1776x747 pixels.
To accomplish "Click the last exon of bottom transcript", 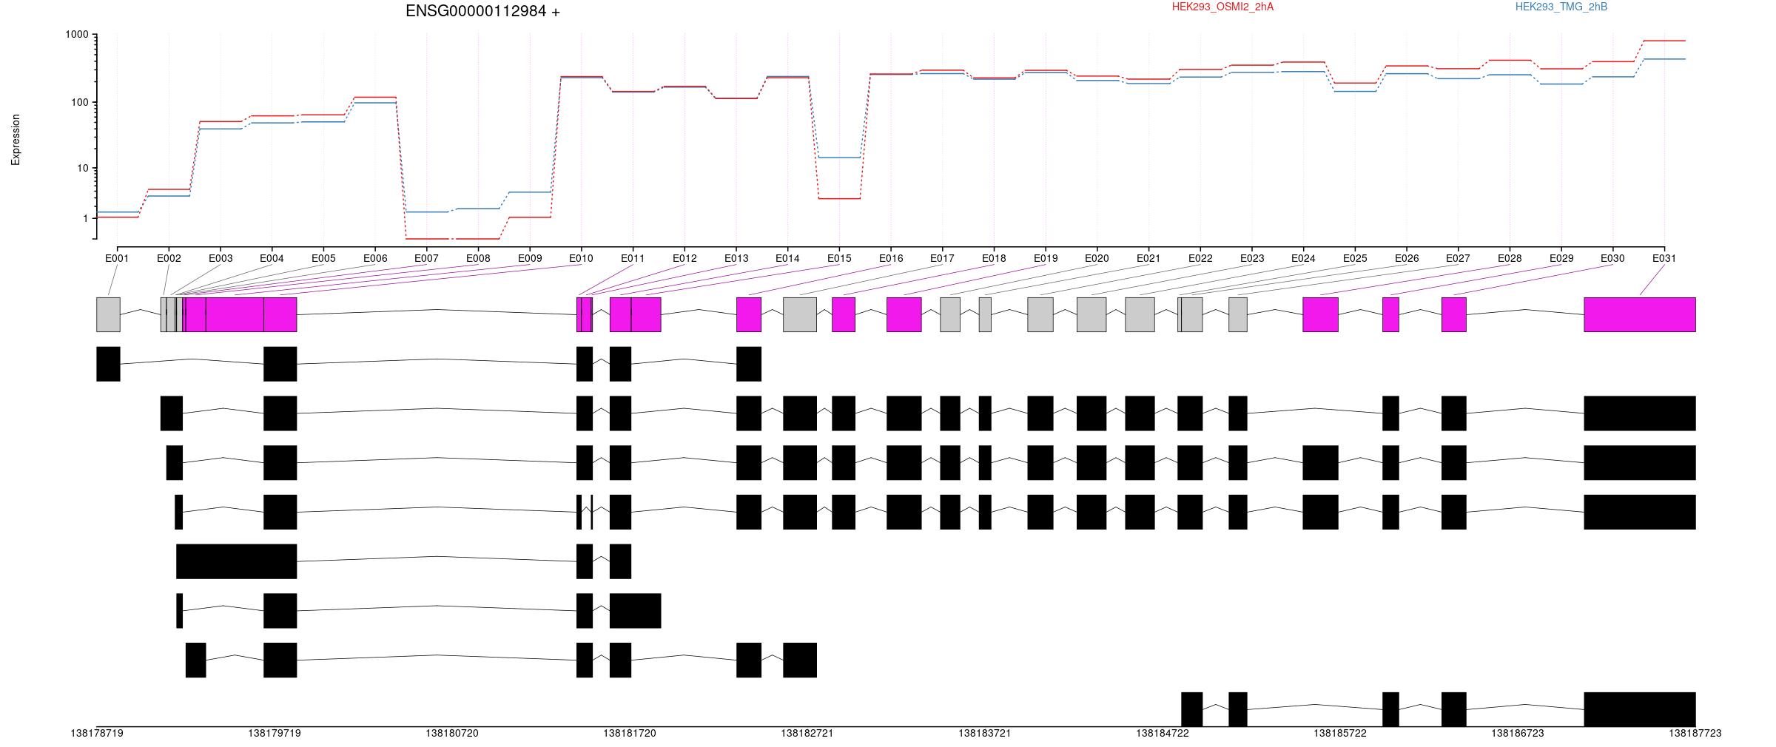I will 1640,709.
